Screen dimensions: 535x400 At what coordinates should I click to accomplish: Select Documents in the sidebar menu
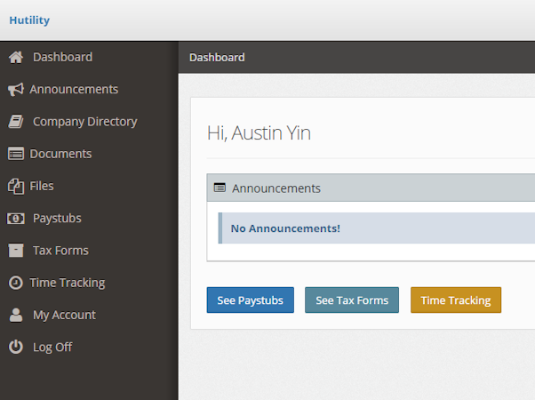pos(60,154)
